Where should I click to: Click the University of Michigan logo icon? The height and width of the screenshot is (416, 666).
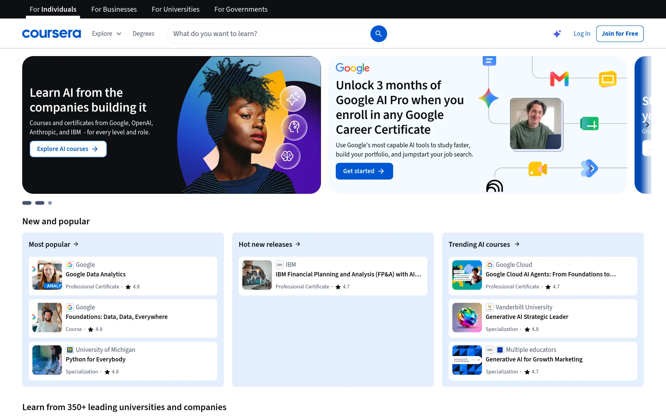click(70, 350)
